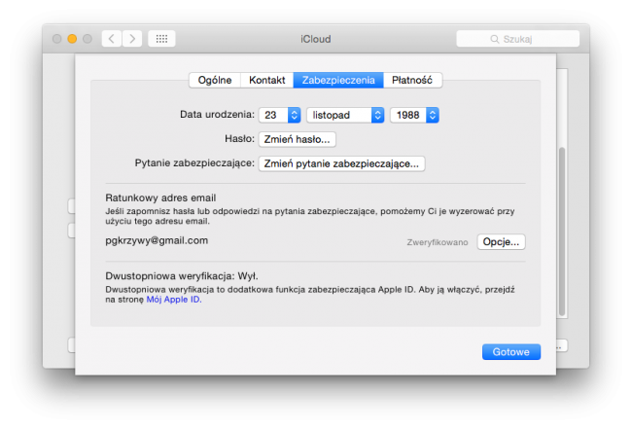Confirm with the Gotowe button
The image size is (632, 429).
click(x=511, y=352)
